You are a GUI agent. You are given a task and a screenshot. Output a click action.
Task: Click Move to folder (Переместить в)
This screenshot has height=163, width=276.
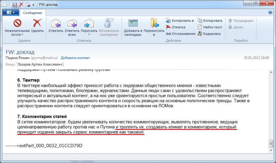154,23
